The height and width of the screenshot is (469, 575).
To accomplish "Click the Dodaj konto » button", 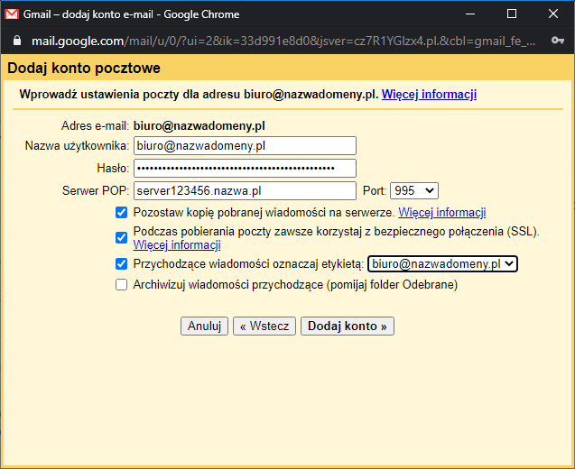I will [348, 326].
